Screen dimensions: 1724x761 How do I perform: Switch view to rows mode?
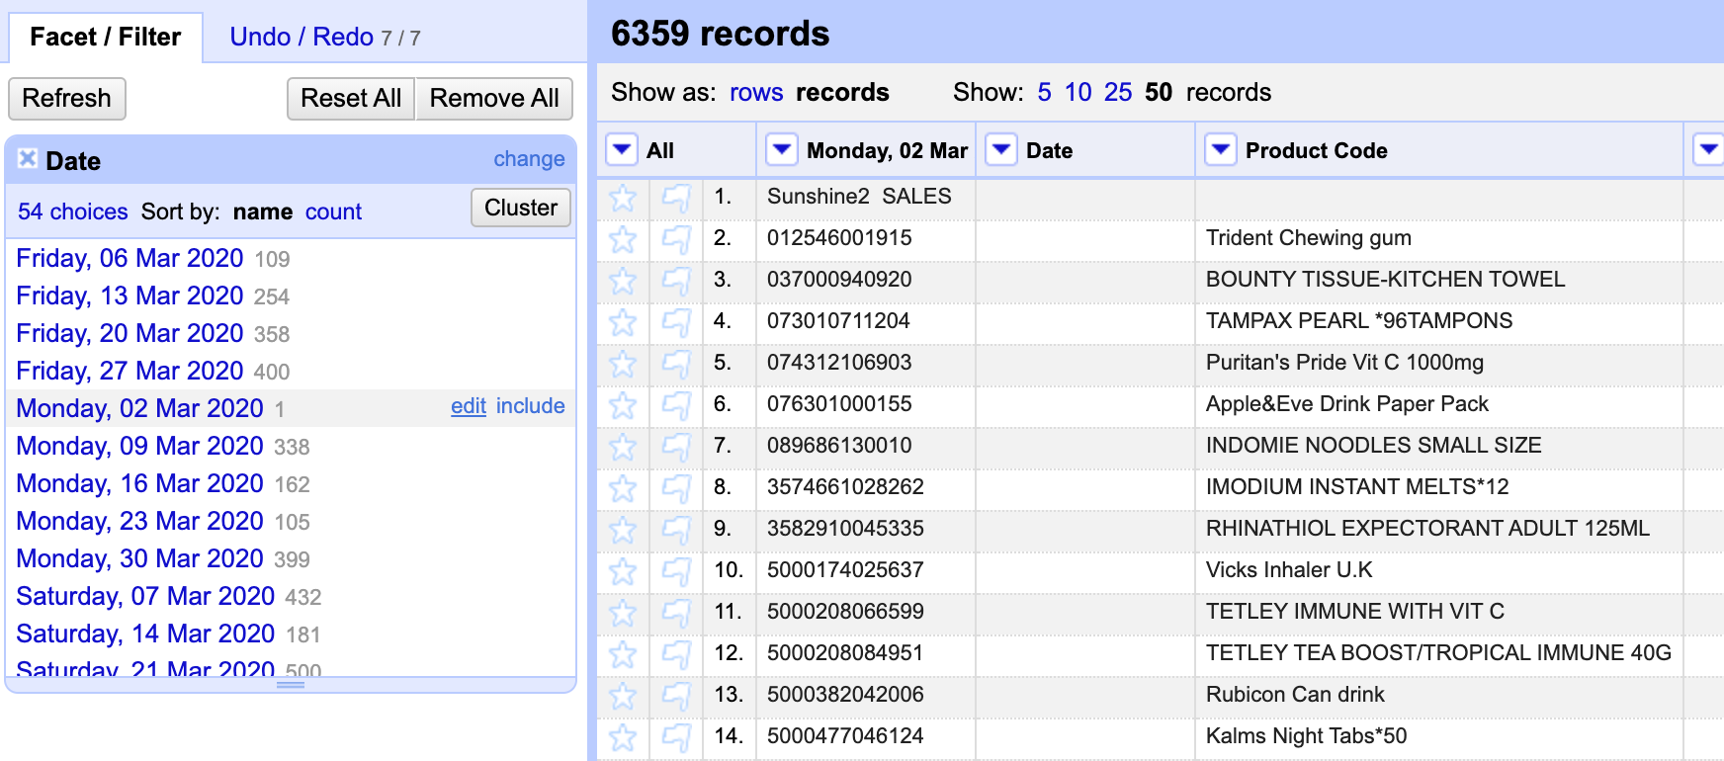coord(755,93)
